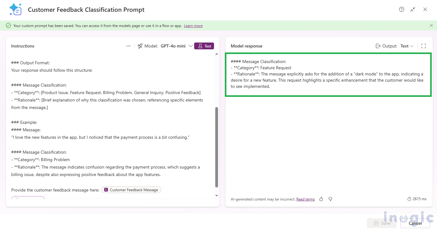This screenshot has width=437, height=230.
Task: Click '- **Category**: Feature Request' in the response
Action: (261, 68)
